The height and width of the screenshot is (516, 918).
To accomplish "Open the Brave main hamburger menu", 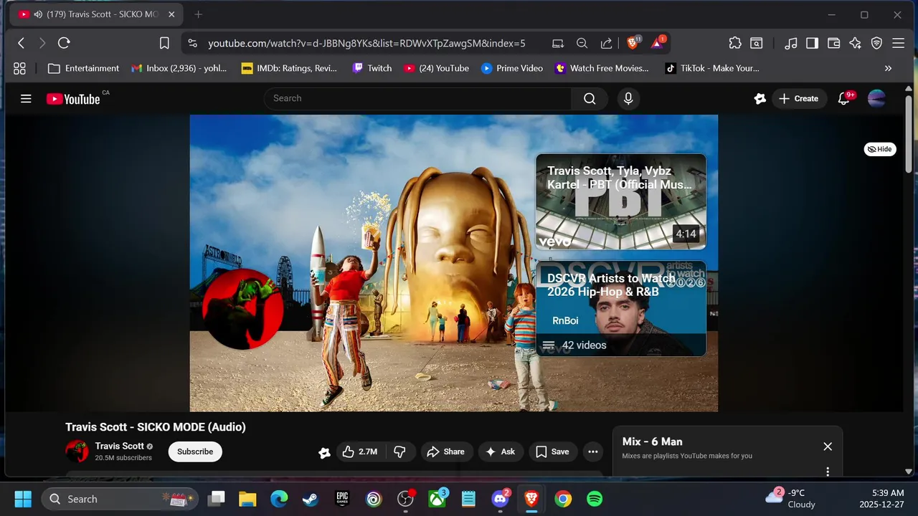I will click(898, 43).
